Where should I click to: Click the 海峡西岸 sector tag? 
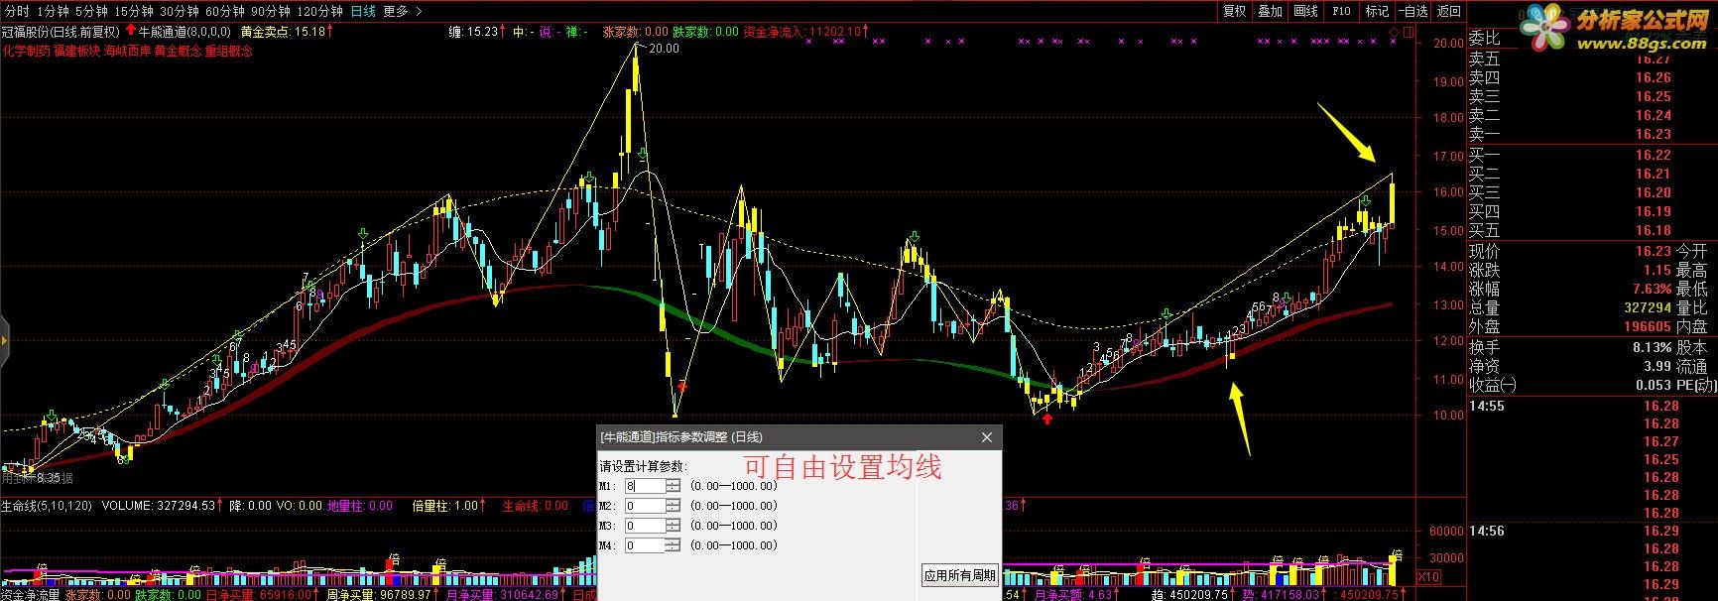(x=127, y=51)
